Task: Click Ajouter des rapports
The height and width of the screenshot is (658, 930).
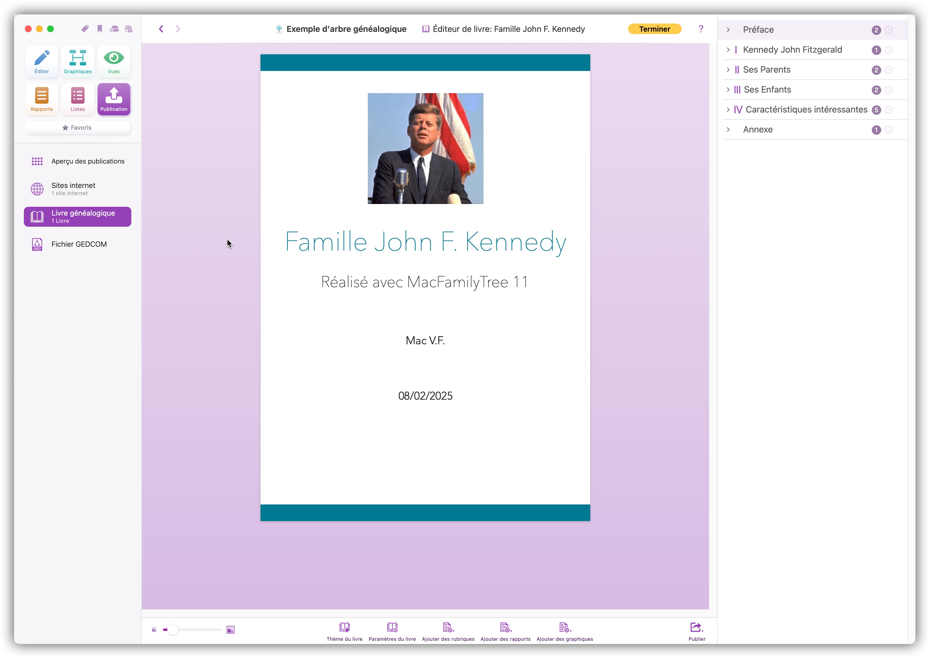Action: pyautogui.click(x=505, y=632)
